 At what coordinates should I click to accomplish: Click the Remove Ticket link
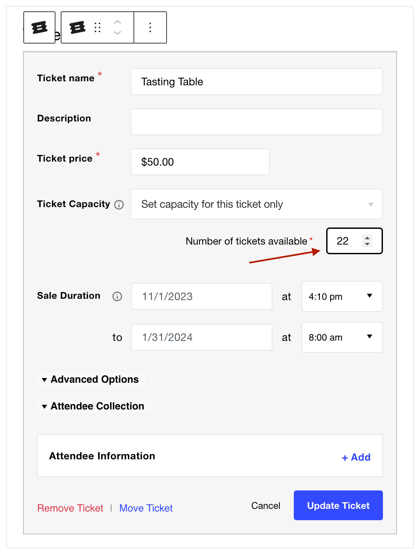70,508
